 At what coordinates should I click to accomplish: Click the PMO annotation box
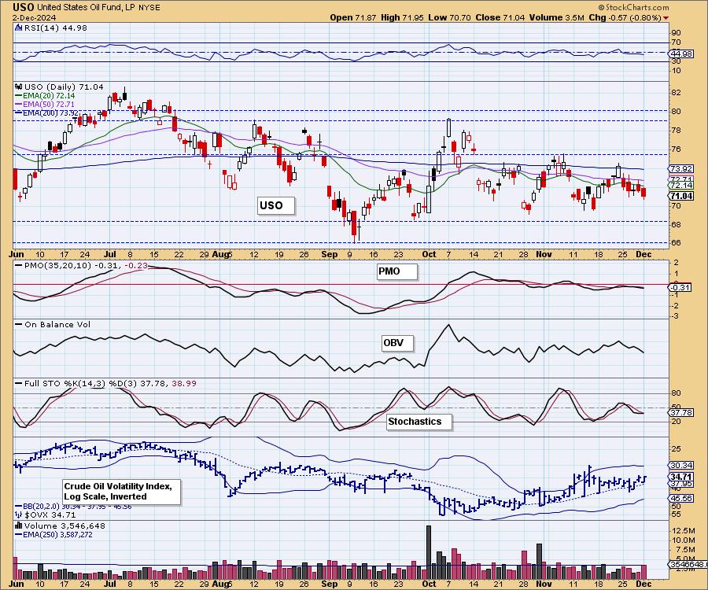[x=397, y=271]
